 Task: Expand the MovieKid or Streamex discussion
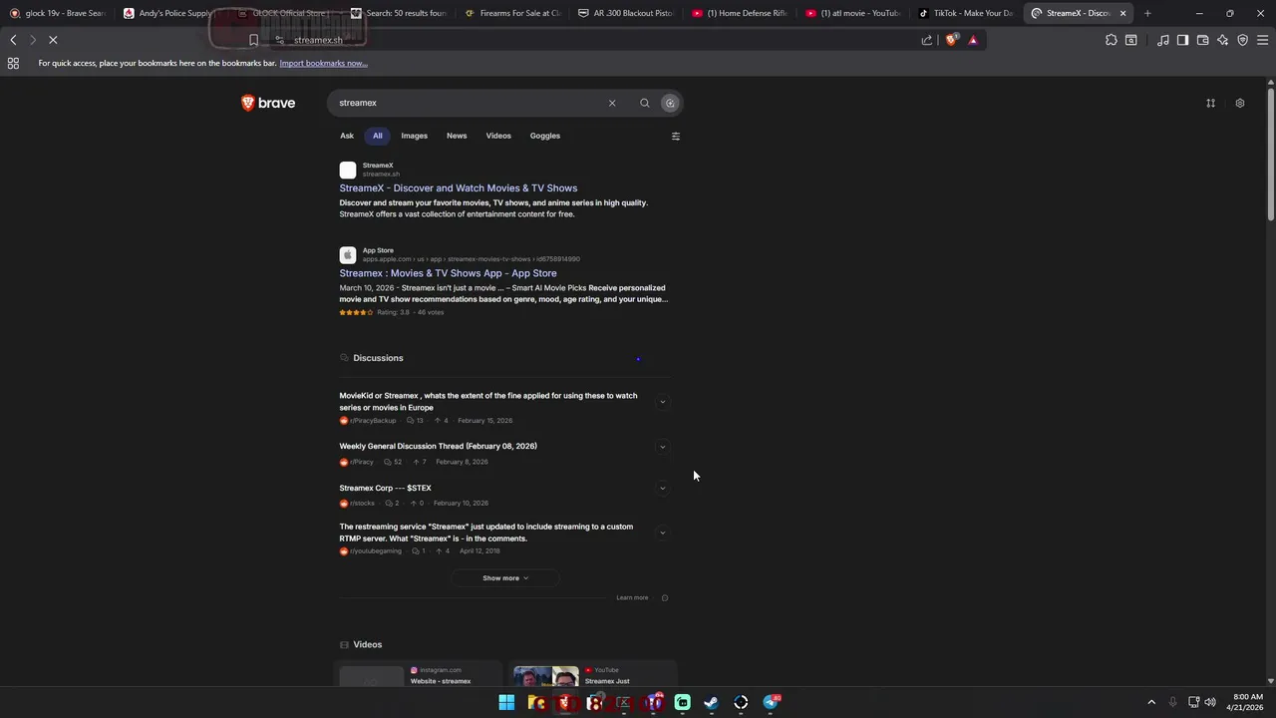pos(662,402)
